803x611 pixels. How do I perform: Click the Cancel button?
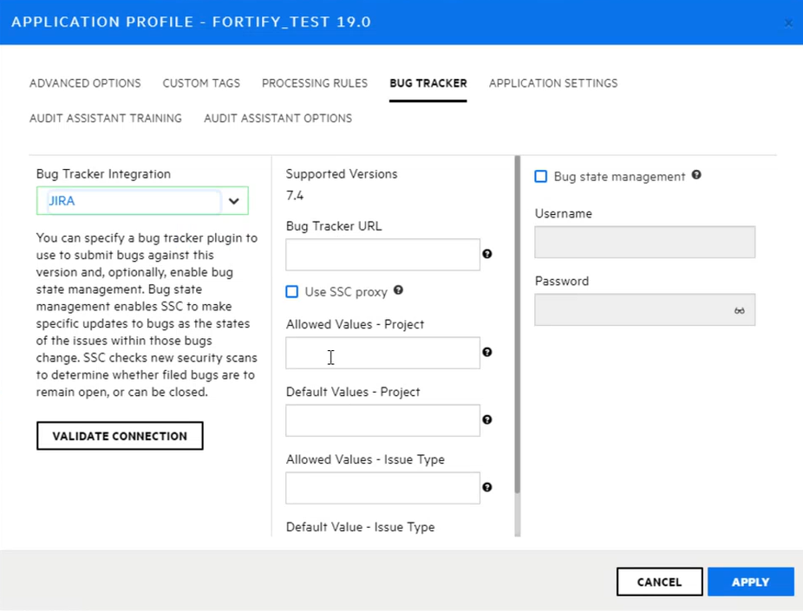[659, 582]
